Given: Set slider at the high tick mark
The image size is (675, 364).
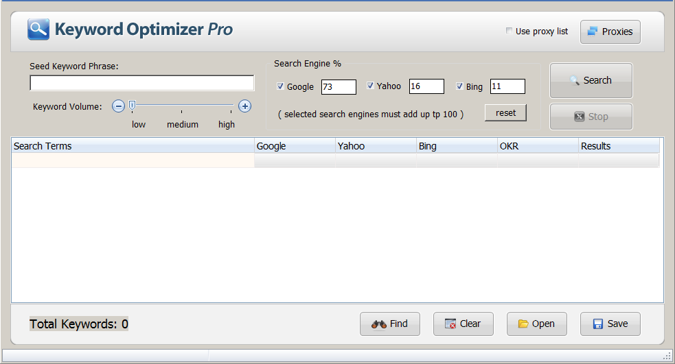Looking at the screenshot, I should click(x=231, y=112).
